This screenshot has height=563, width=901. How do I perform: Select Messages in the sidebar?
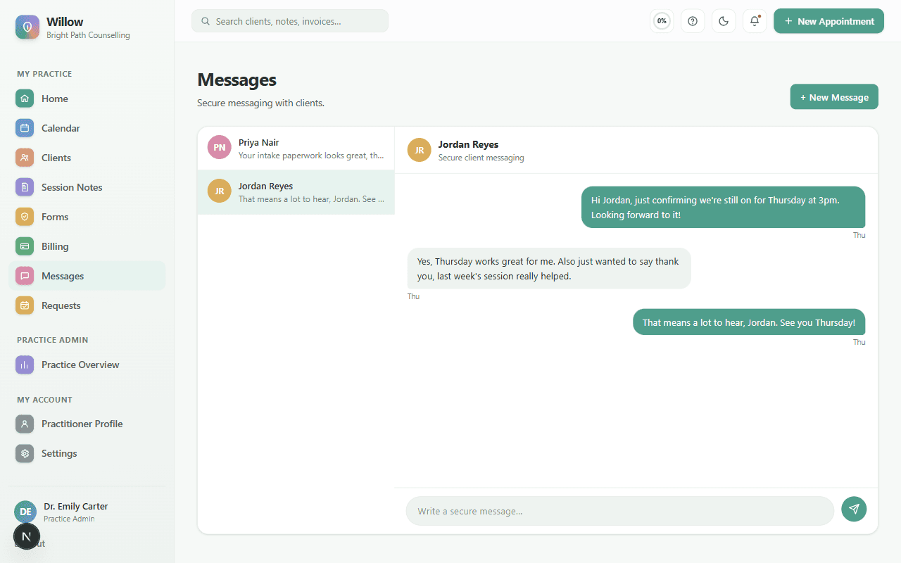coord(87,276)
